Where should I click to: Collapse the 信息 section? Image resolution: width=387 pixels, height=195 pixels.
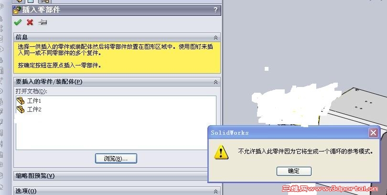click(215, 38)
